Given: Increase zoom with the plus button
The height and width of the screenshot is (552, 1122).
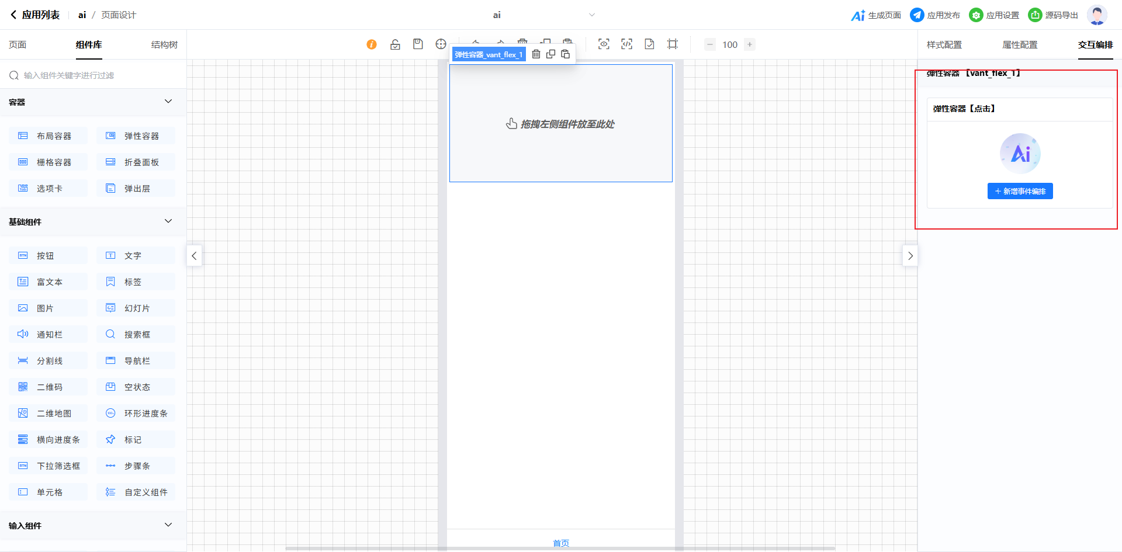Looking at the screenshot, I should tap(750, 44).
